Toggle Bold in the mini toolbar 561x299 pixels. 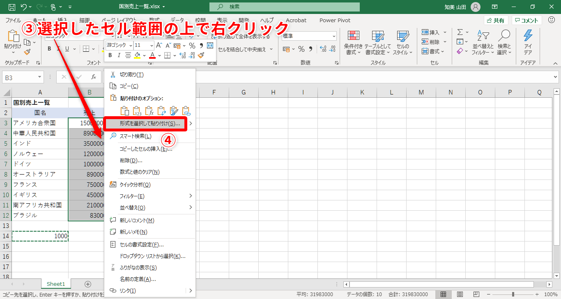(110, 55)
